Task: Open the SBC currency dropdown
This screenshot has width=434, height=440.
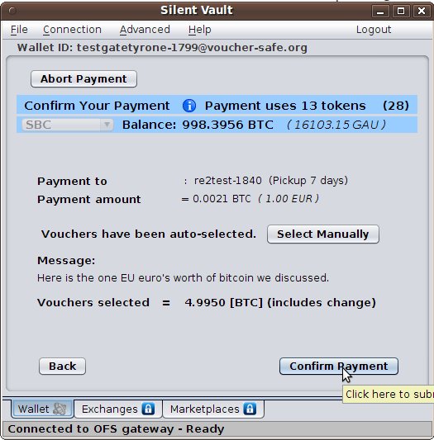Action: click(68, 125)
